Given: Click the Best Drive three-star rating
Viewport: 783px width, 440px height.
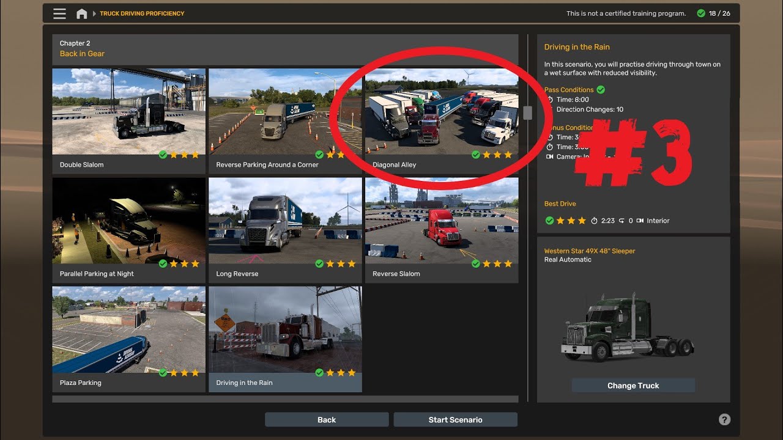Looking at the screenshot, I should (571, 221).
